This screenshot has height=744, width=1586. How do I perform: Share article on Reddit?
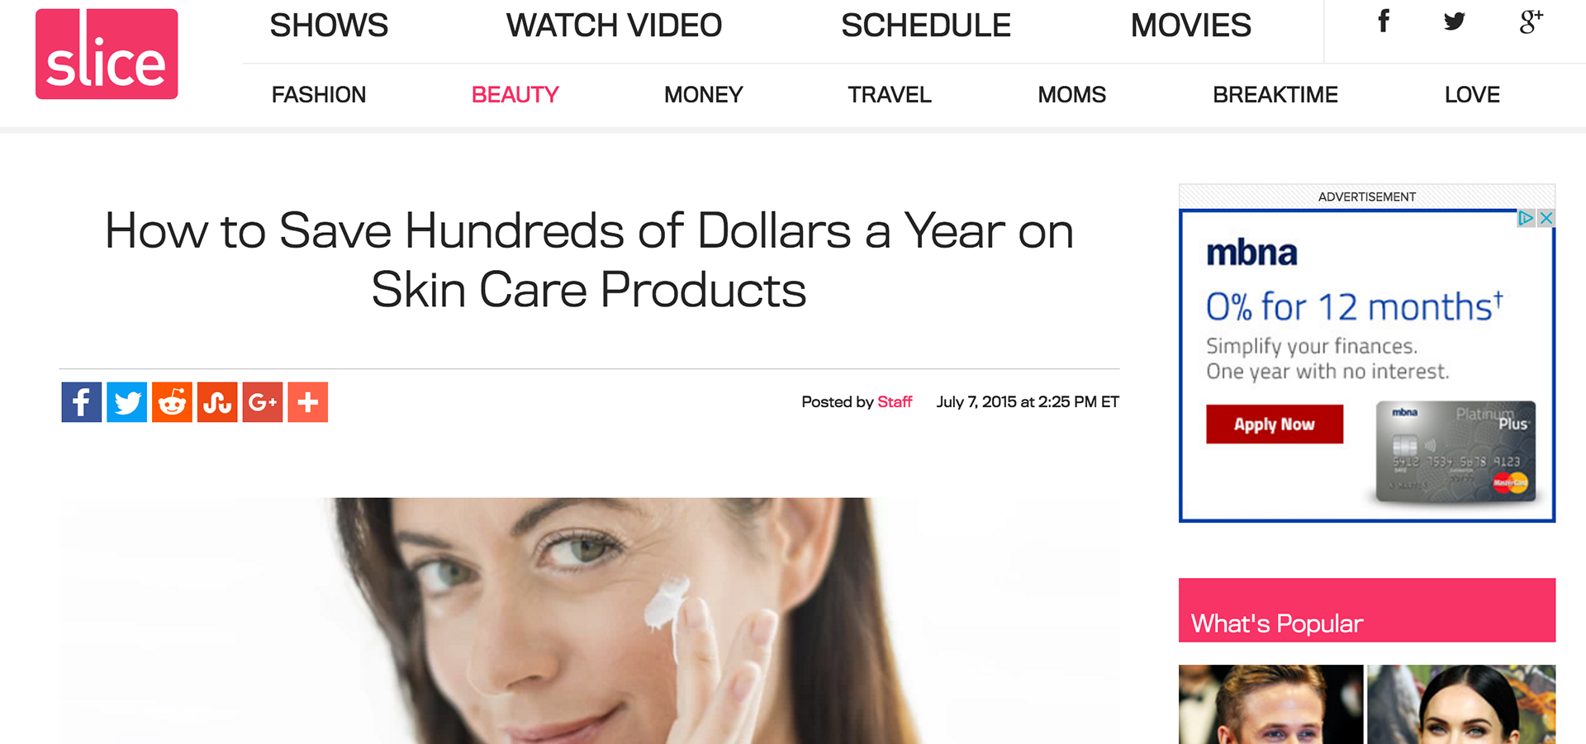click(x=172, y=402)
